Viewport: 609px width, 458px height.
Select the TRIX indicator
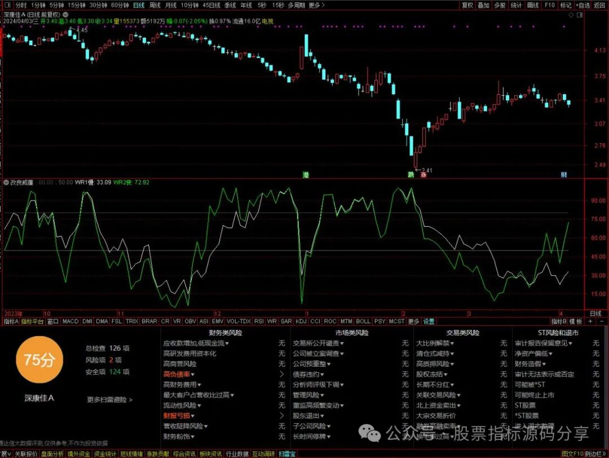pos(131,322)
